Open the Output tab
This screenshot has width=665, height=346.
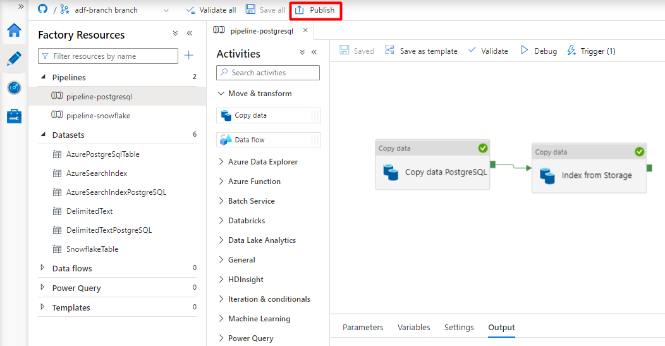pos(502,327)
